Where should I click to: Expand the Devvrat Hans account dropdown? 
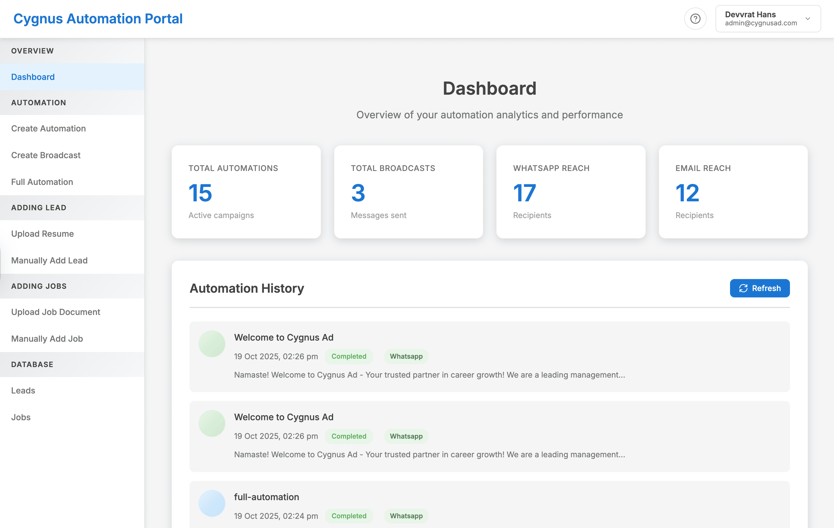point(767,19)
